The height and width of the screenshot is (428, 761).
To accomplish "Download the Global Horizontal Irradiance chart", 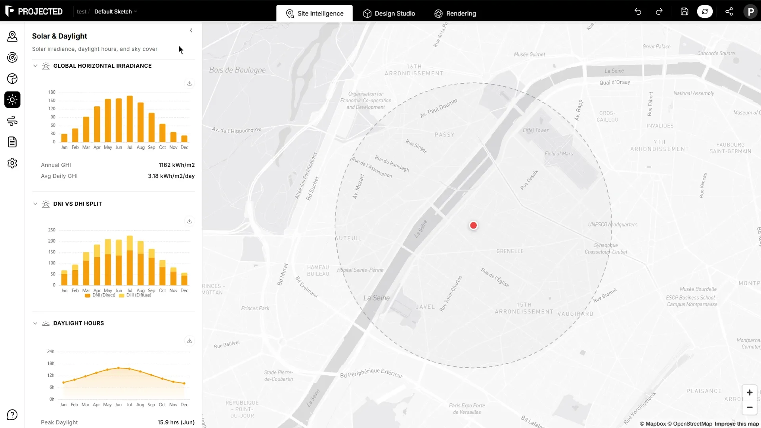I will coord(189,83).
